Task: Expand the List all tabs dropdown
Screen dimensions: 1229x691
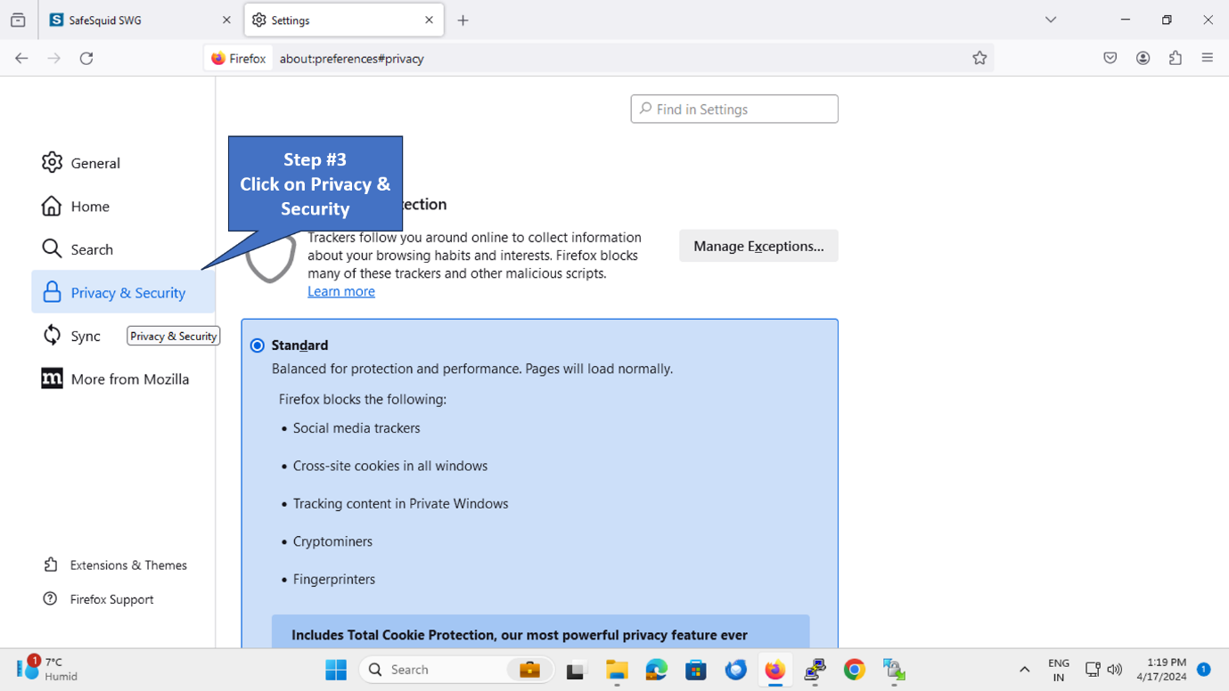Action: pos(1051,20)
